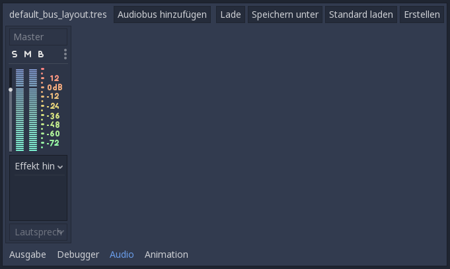The height and width of the screenshot is (269, 450).
Task: Click the 'Erstellen' button
Action: [x=422, y=15]
